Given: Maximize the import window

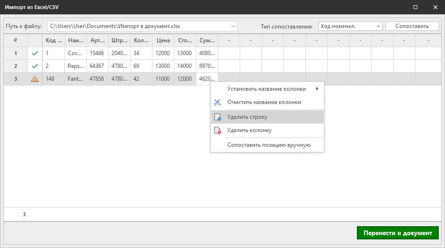Looking at the screenshot, I should pos(415,7).
